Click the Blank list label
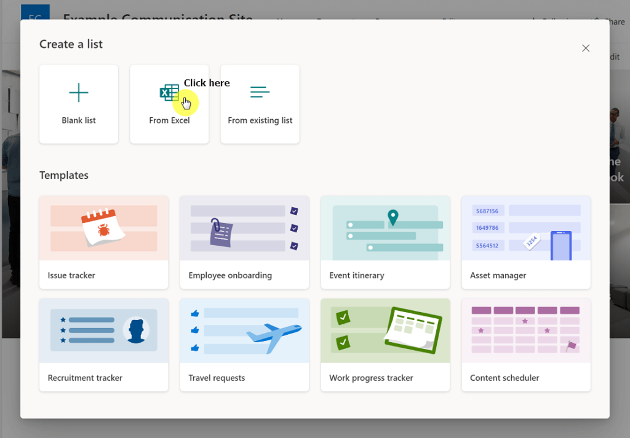Image resolution: width=630 pixels, height=438 pixels. [79, 120]
